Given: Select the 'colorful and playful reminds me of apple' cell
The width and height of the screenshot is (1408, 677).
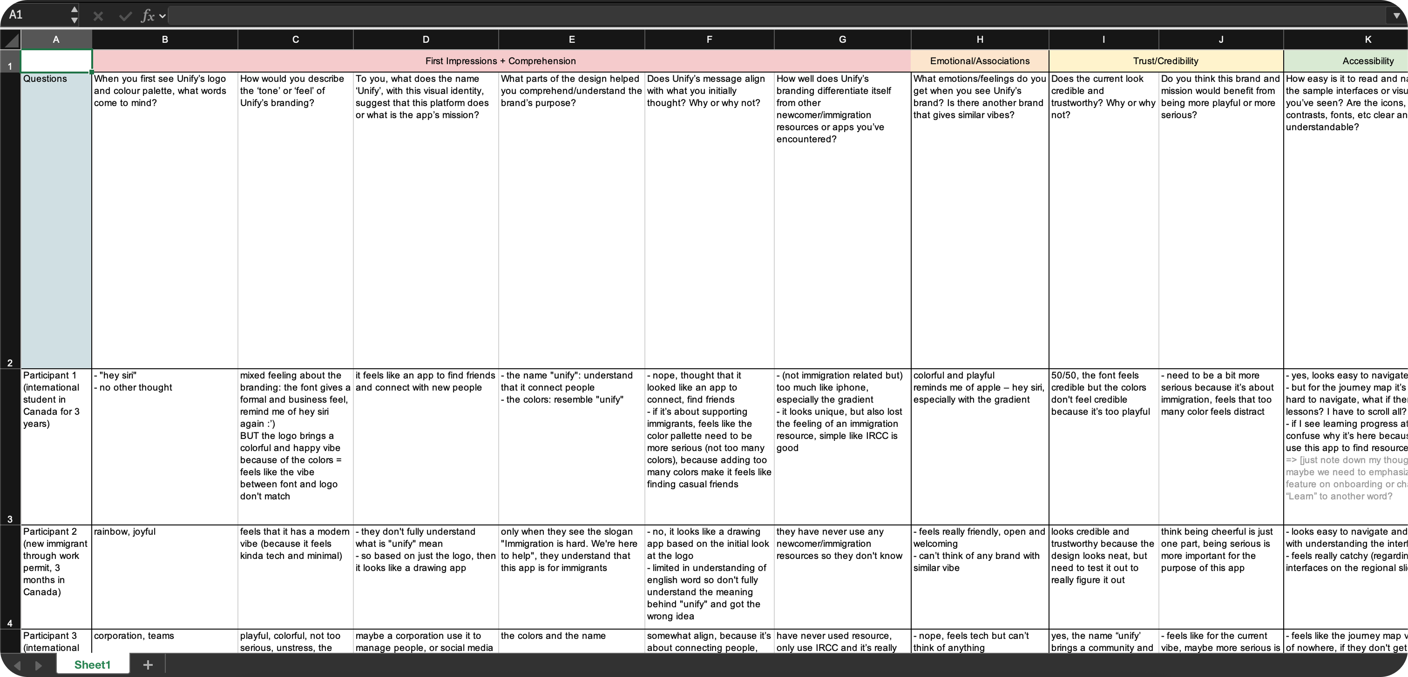Looking at the screenshot, I should (x=980, y=446).
